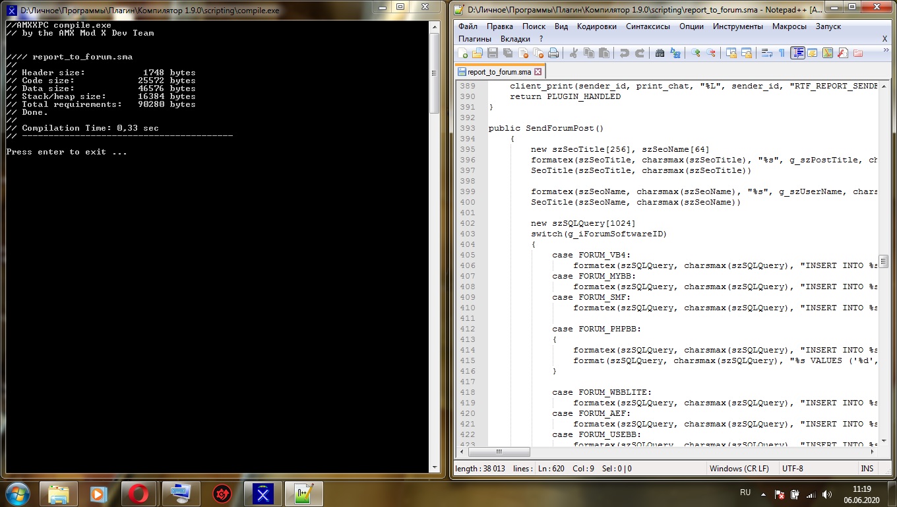Show hidden tray icons arrow
The height and width of the screenshot is (507, 897).
(763, 494)
